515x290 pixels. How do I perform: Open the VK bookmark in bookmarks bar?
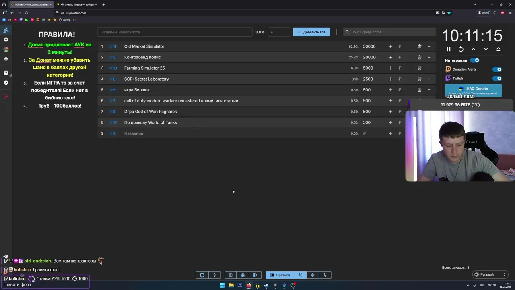[x=4, y=20]
